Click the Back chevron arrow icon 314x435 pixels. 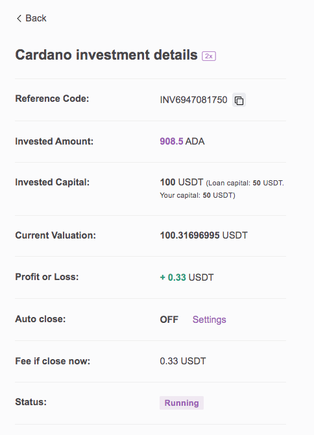click(x=19, y=19)
